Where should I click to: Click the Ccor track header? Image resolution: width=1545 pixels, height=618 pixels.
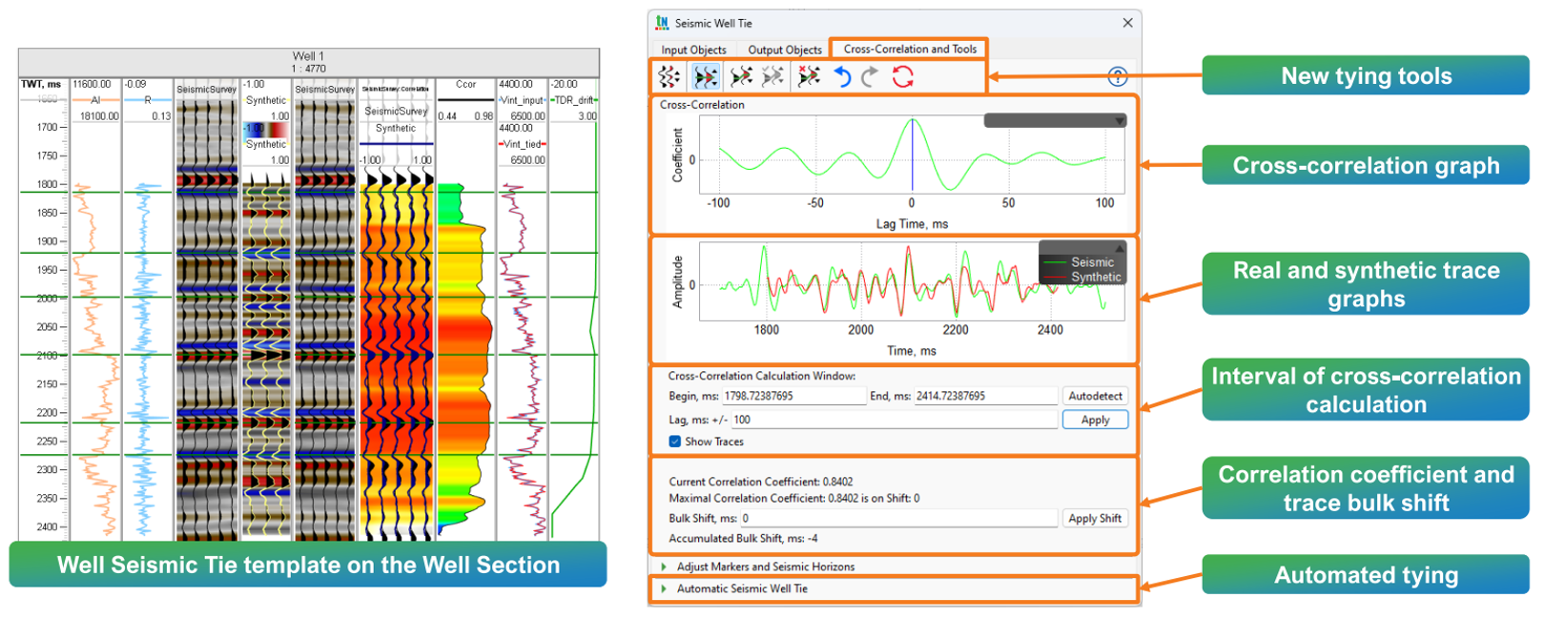coord(465,85)
